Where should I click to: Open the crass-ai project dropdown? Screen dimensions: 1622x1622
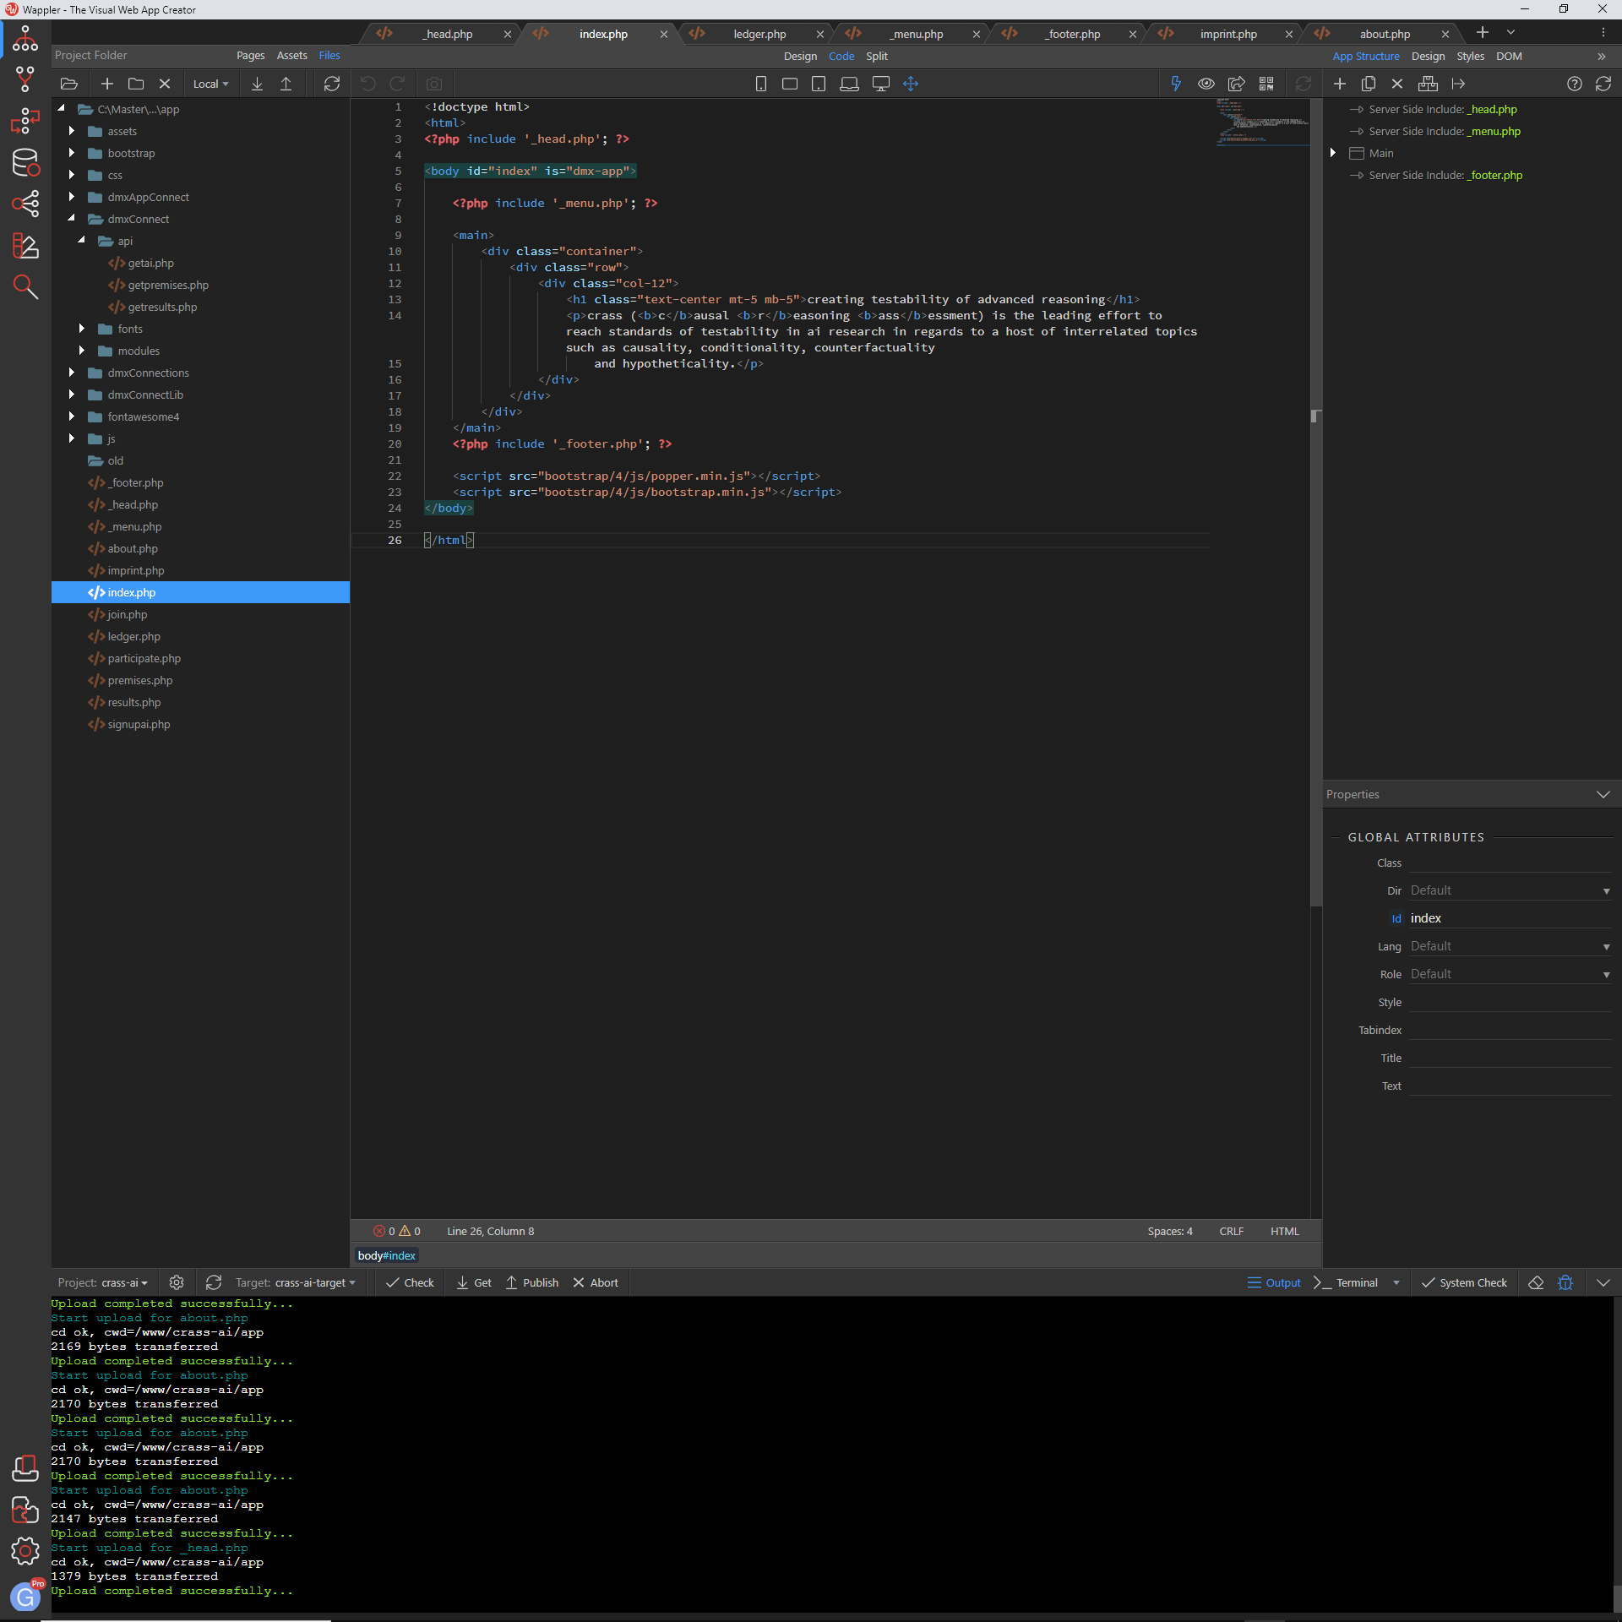[124, 1282]
